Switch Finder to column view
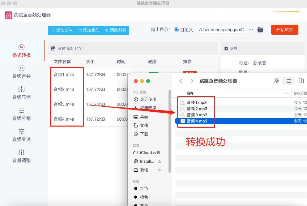This screenshot has width=307, height=206. tap(300, 81)
